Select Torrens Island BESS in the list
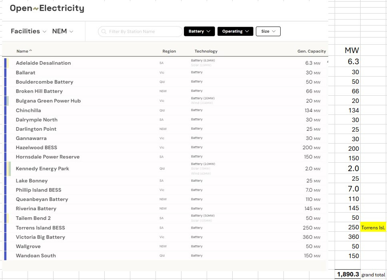 click(40, 228)
